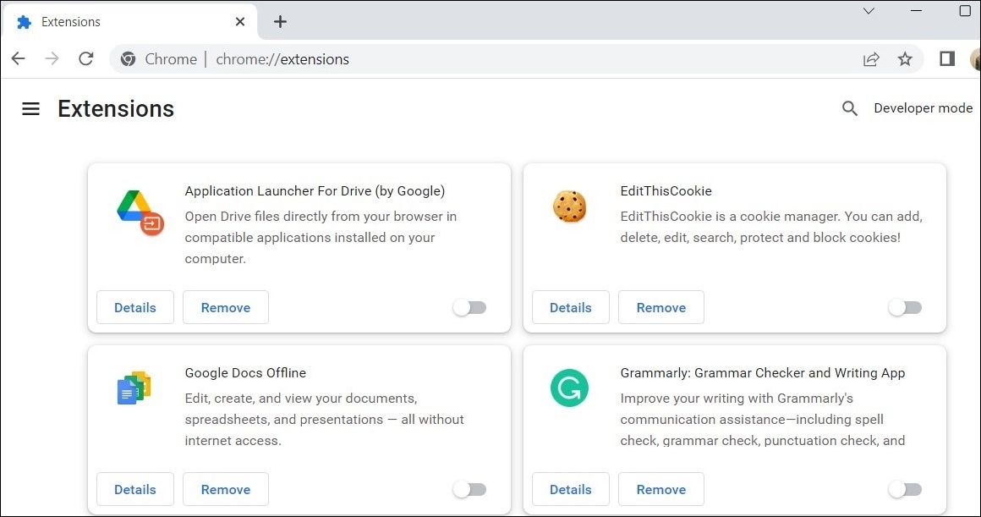
Task: Reload the Extensions page
Action: (86, 58)
